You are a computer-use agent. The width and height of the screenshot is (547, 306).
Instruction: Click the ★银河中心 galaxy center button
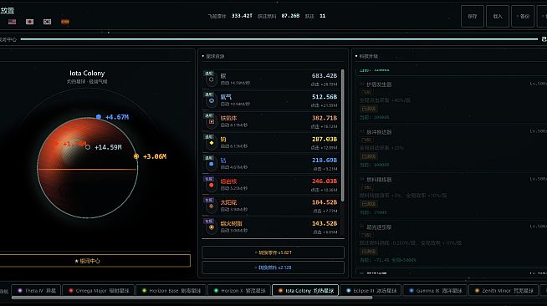pyautogui.click(x=88, y=261)
